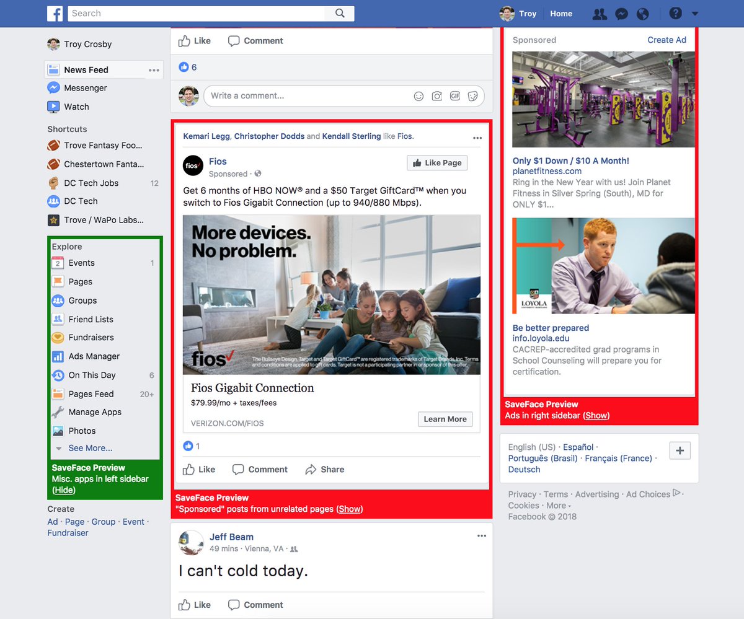Viewport: 744px width, 619px height.
Task: Click the search magnifier button
Action: point(340,13)
